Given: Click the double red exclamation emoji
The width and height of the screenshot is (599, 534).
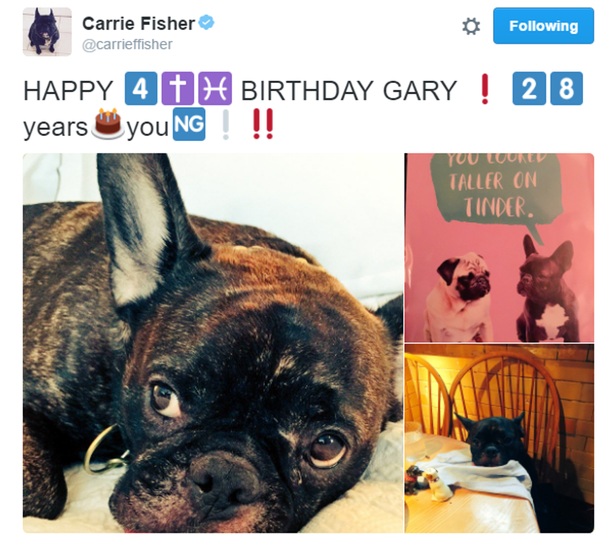Looking at the screenshot, I should click(263, 124).
